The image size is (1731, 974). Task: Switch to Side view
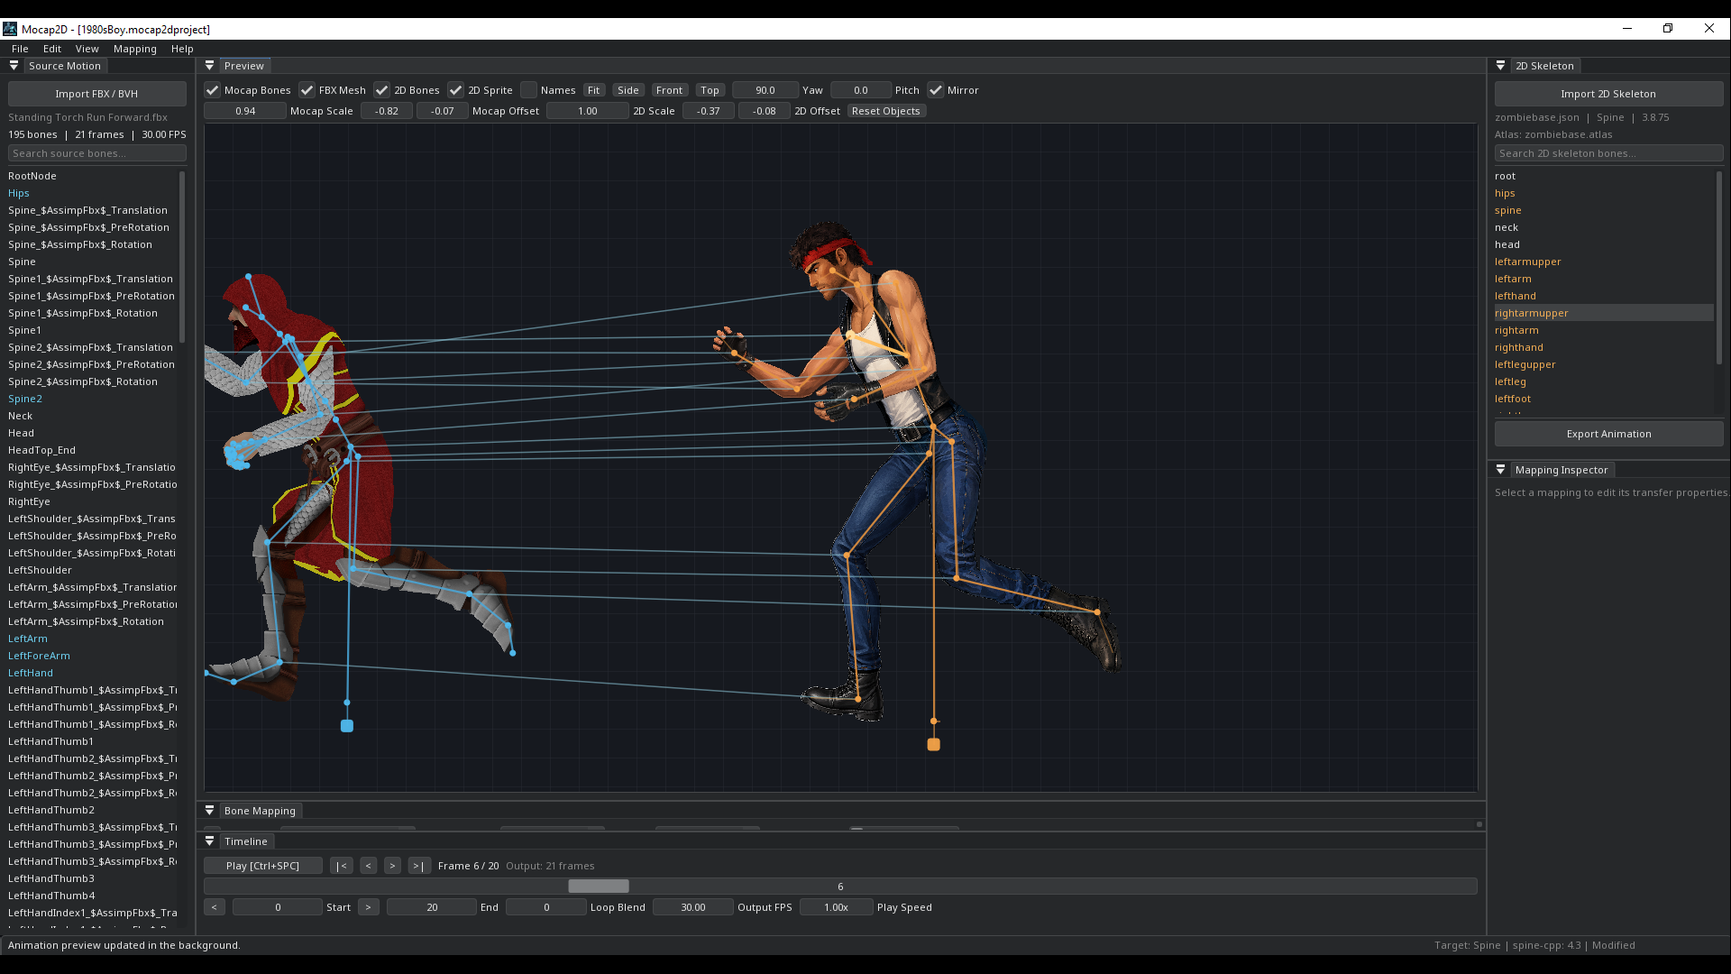click(x=628, y=90)
